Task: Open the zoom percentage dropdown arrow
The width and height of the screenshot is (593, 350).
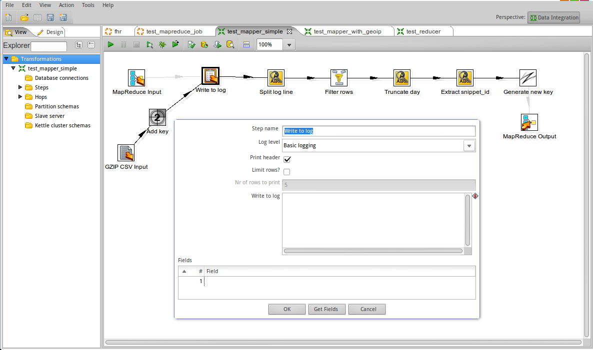Action: [x=289, y=45]
